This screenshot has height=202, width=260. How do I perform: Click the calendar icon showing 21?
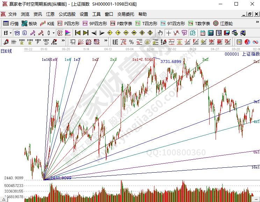point(203,33)
